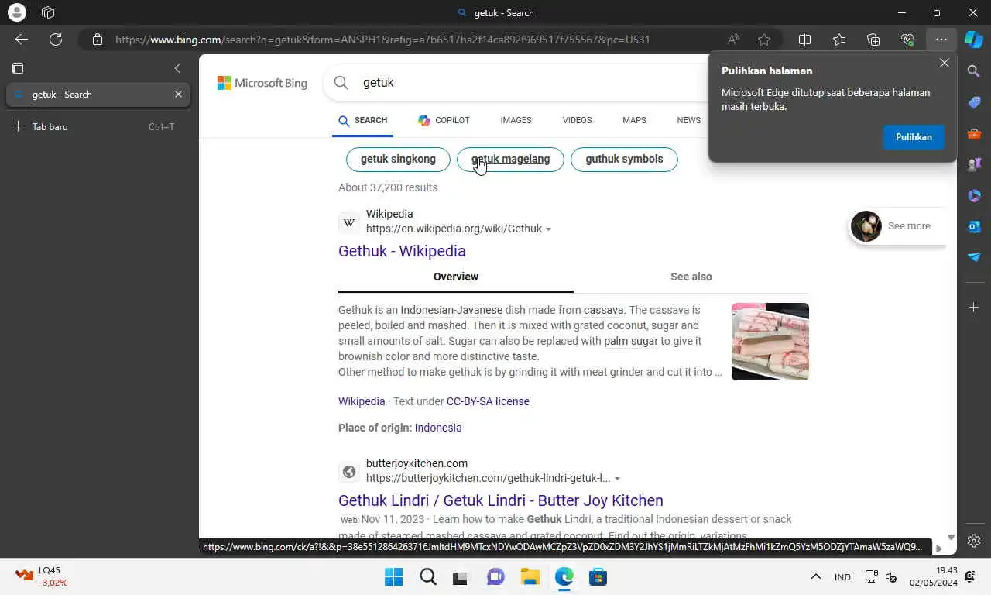Open Favorites list icon
The width and height of the screenshot is (991, 595).
[839, 40]
